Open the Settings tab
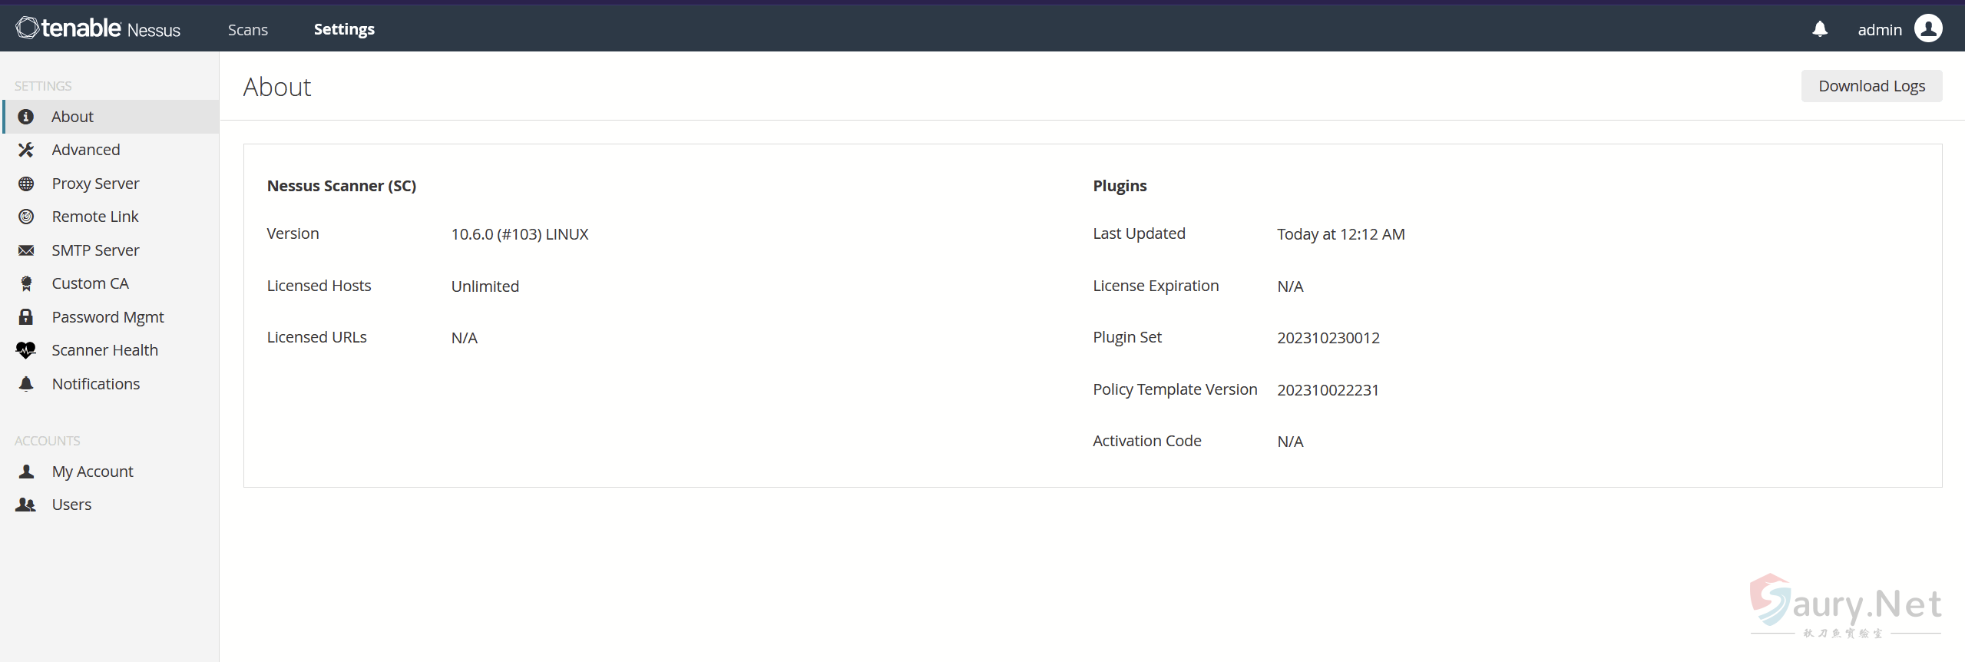1965x662 pixels. pos(344,29)
